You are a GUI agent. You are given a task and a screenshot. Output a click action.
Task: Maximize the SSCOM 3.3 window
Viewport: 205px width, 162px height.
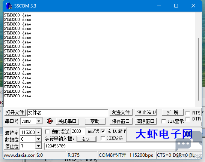pos(176,6)
